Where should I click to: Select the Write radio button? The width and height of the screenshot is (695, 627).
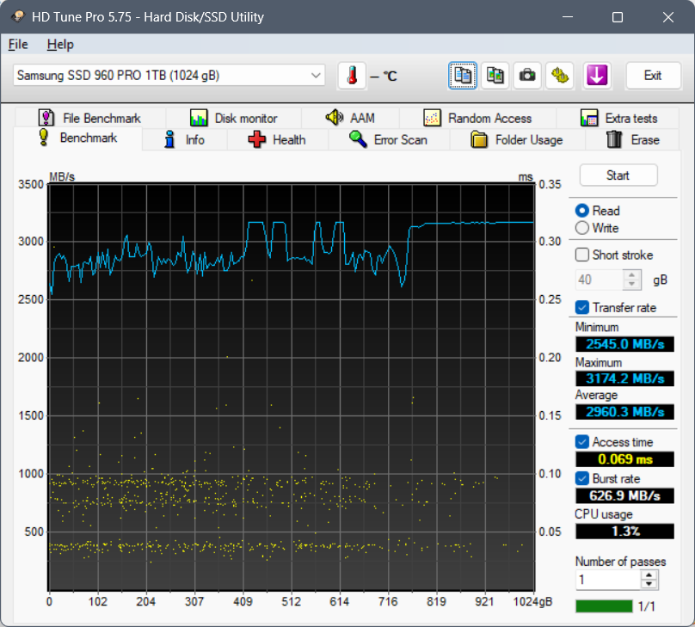click(582, 228)
